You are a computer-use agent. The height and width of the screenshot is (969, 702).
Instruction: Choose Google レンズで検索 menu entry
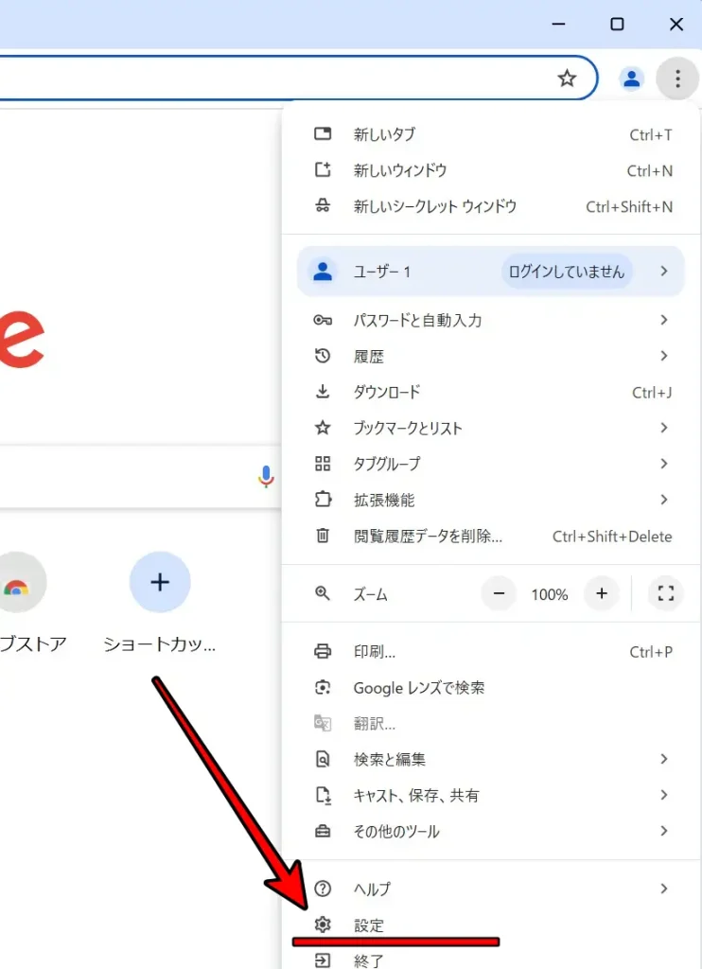pos(491,688)
